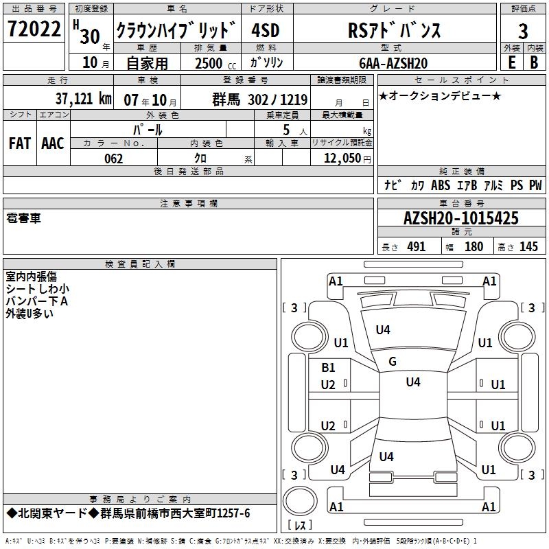Select the "セールスポイント" header
The height and width of the screenshot is (549, 549).
tap(461, 80)
